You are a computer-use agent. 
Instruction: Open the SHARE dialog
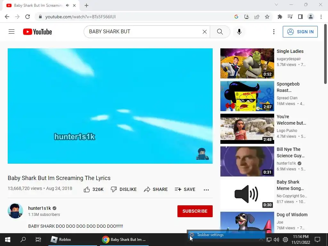[x=156, y=190]
